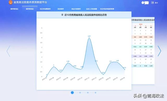This screenshot has height=101, width=167.
Task: Click the 0.72 data point at 2020-04
Action: pos(125,70)
